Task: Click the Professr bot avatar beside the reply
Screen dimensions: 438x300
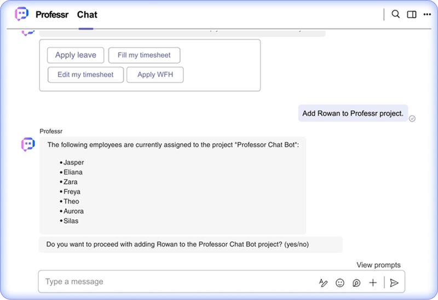Action: pos(28,144)
